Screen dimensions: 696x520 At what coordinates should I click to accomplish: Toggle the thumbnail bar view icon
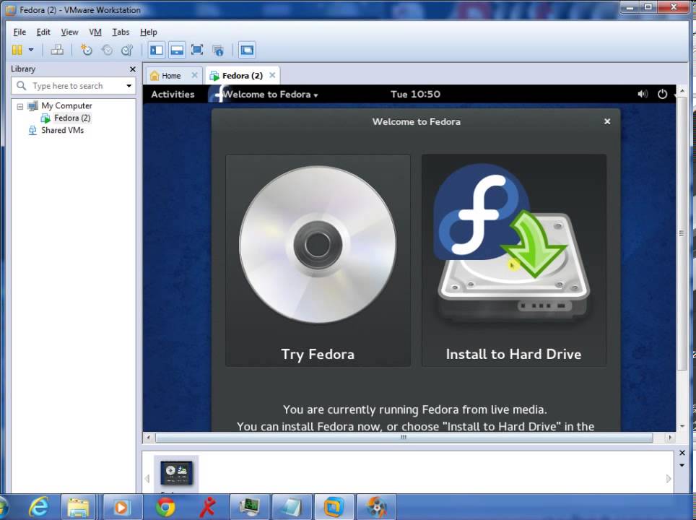177,50
